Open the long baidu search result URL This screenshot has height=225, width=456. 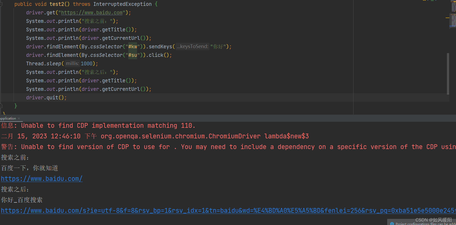pos(228,211)
